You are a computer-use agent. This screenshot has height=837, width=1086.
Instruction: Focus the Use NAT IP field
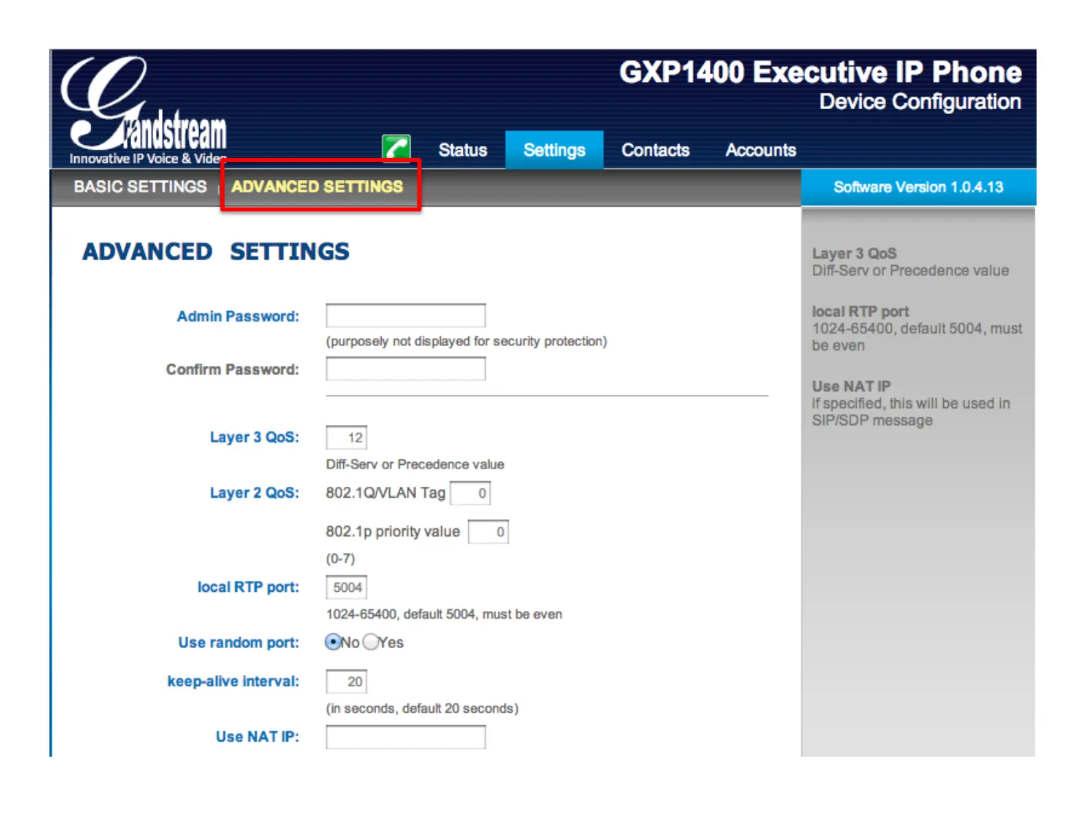click(x=406, y=737)
